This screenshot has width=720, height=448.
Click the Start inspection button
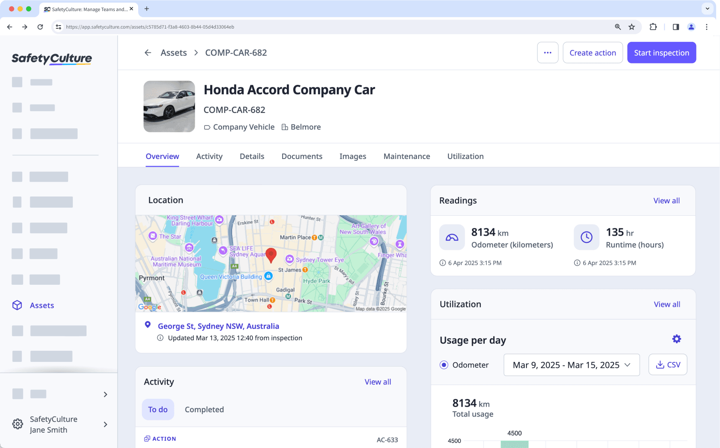click(x=661, y=52)
